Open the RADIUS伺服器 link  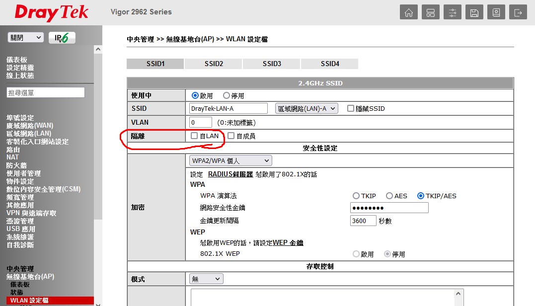pos(230,174)
